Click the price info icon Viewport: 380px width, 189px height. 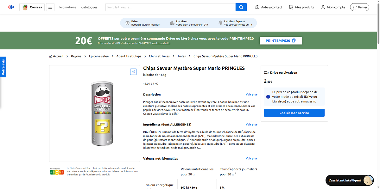[268, 97]
